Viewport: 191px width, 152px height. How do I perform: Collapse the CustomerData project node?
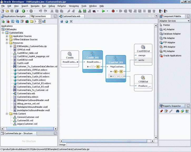[x=3, y=33]
